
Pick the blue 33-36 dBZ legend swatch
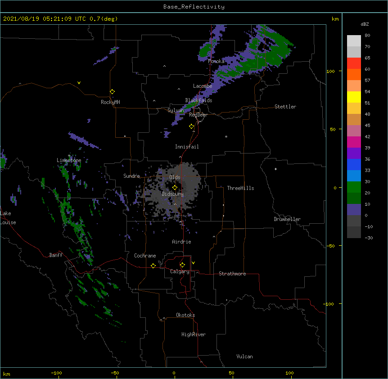(354, 164)
